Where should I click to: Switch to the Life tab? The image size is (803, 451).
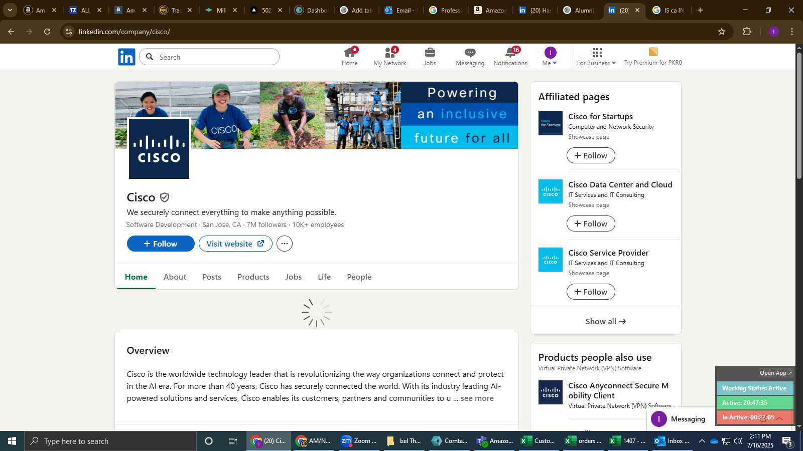(x=324, y=277)
